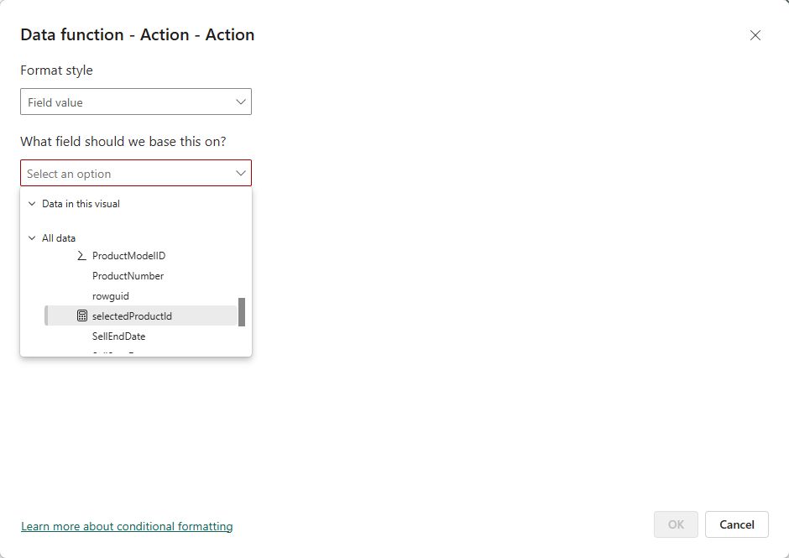Choose the selectedProductId measure name
Screen dimensions: 789x558
point(132,316)
